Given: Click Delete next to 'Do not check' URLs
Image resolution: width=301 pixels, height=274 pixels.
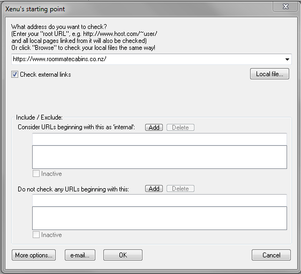Looking at the screenshot, I should coord(180,189).
